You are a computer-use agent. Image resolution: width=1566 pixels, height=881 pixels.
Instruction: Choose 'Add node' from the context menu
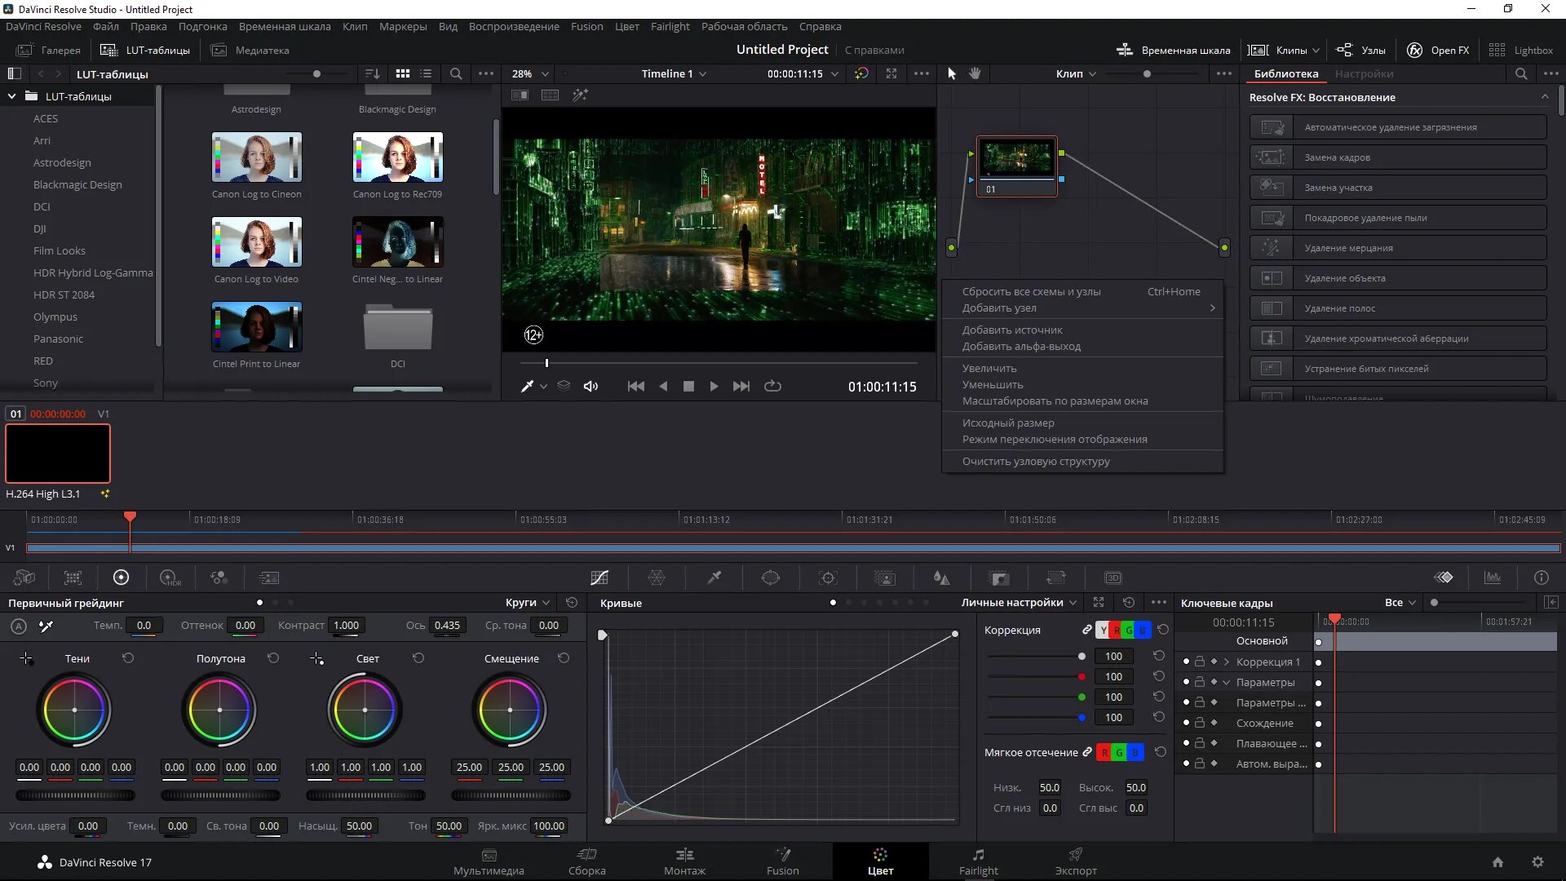[x=999, y=308]
